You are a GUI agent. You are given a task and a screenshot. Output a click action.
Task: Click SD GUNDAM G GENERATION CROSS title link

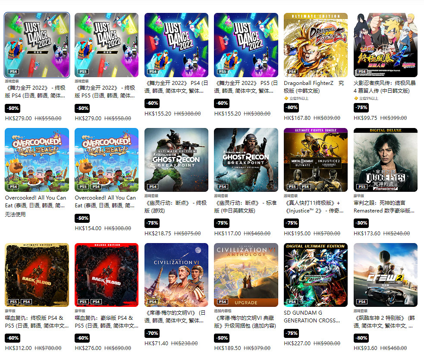click(x=312, y=317)
